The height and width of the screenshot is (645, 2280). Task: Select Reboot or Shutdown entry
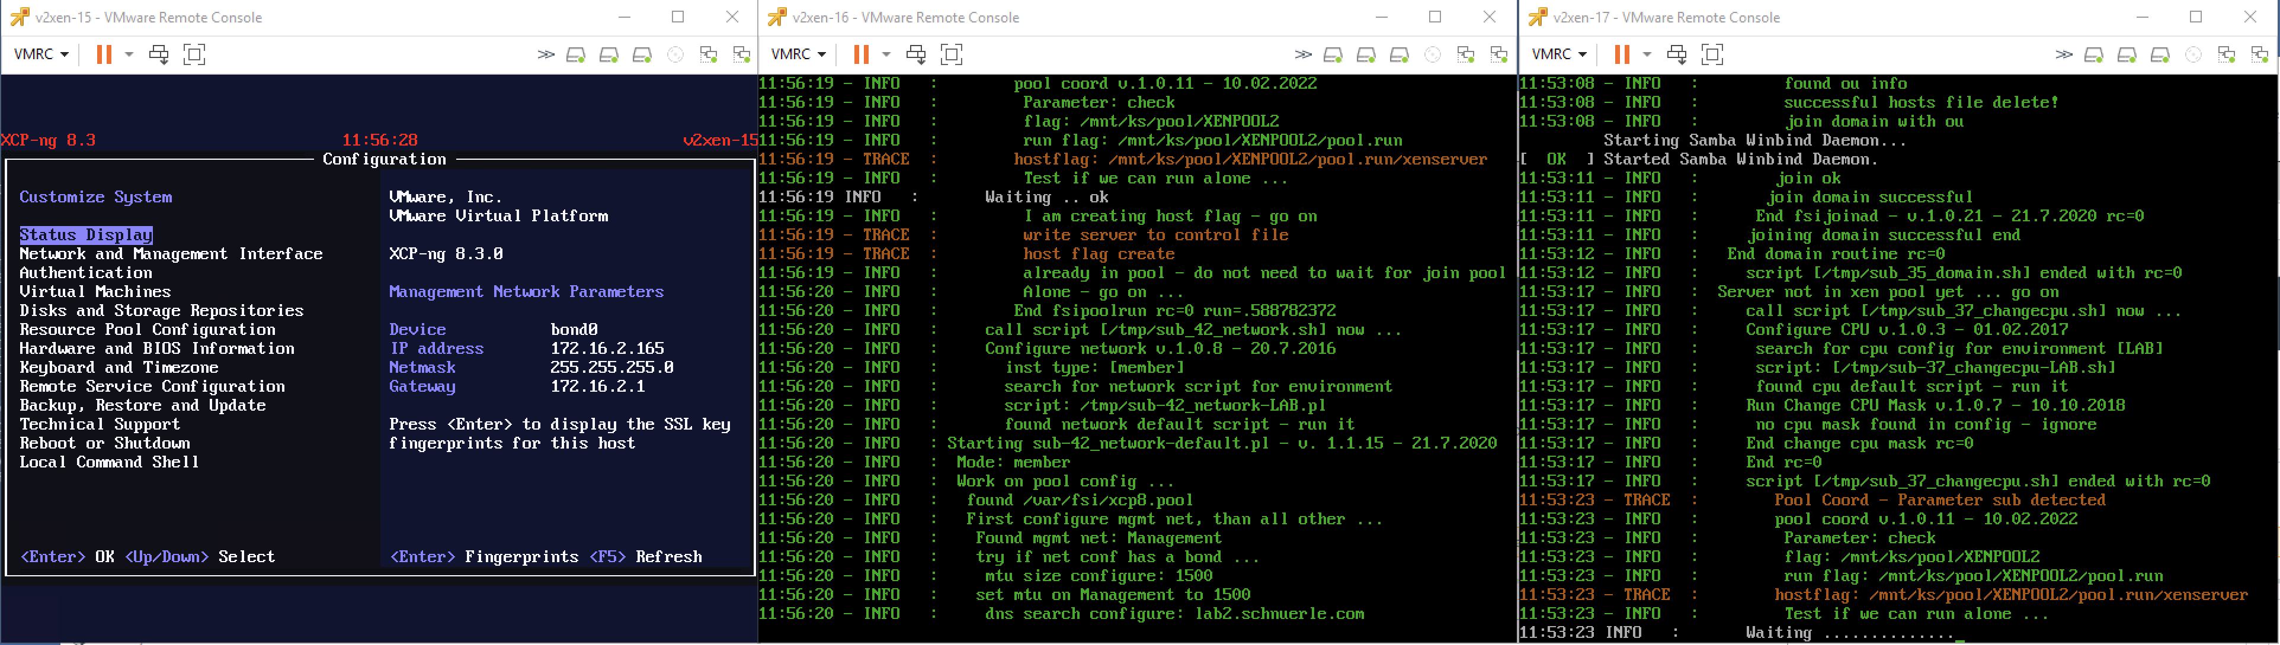pyautogui.click(x=104, y=444)
